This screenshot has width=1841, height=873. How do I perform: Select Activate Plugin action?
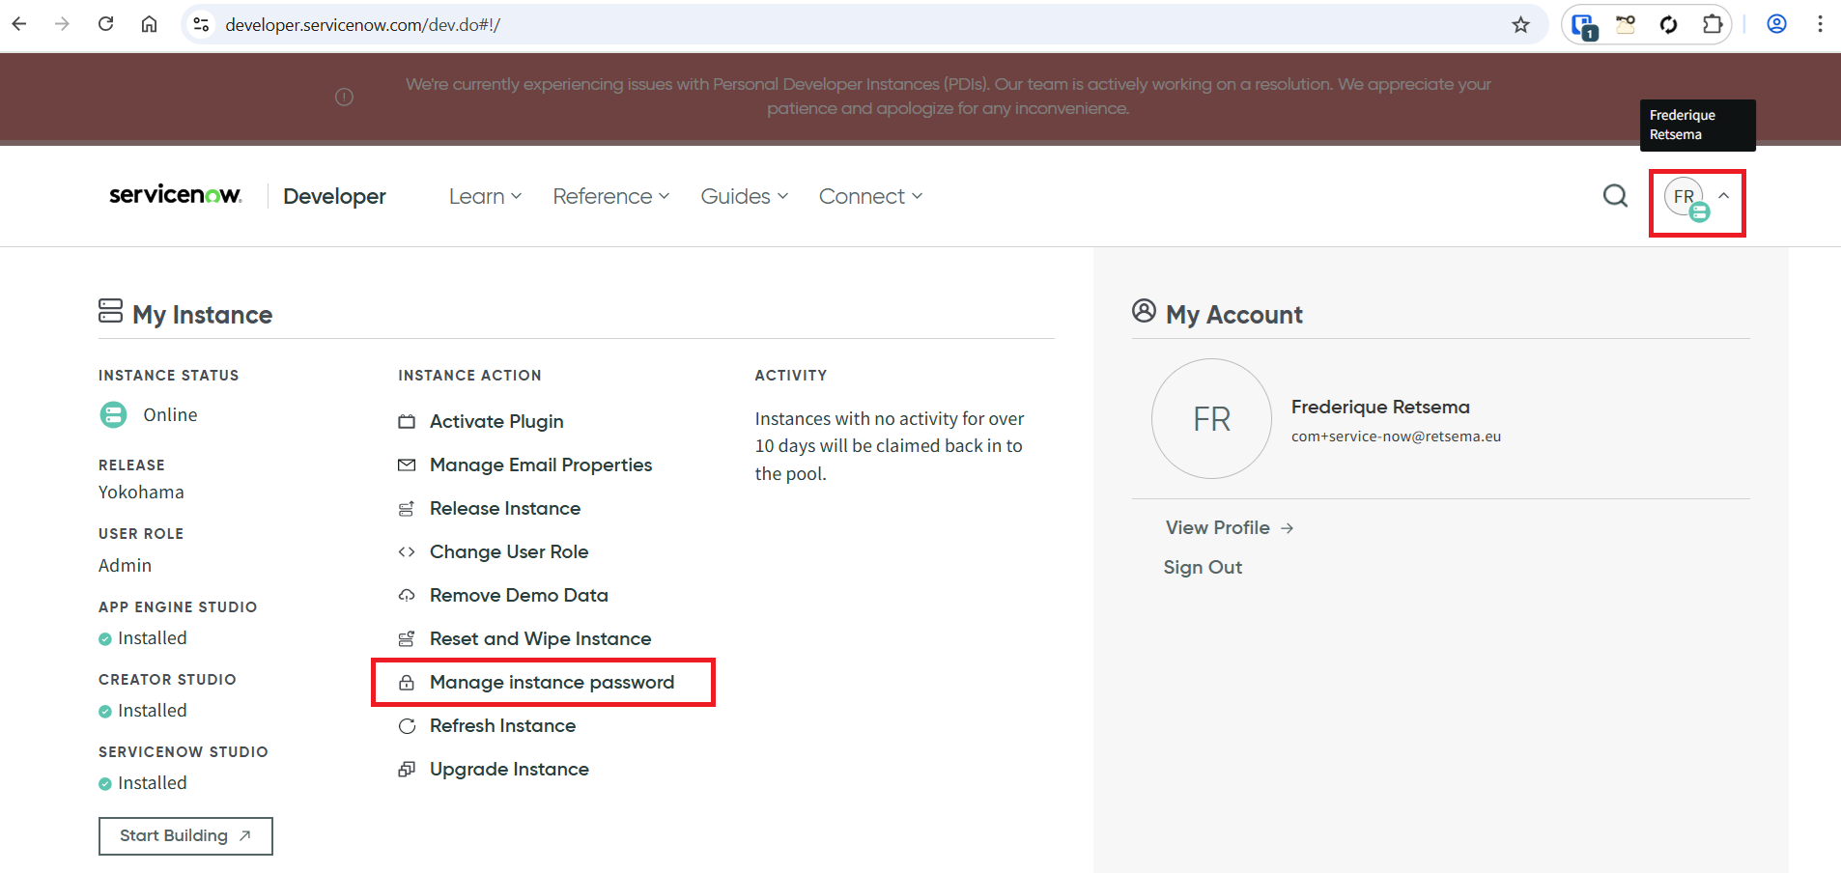(496, 422)
